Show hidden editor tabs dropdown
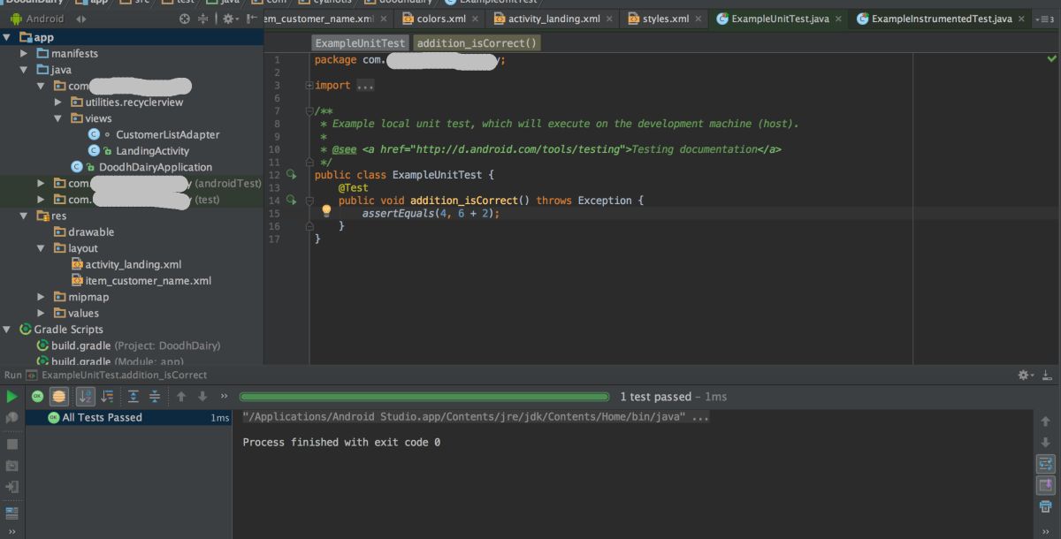 click(x=1044, y=19)
